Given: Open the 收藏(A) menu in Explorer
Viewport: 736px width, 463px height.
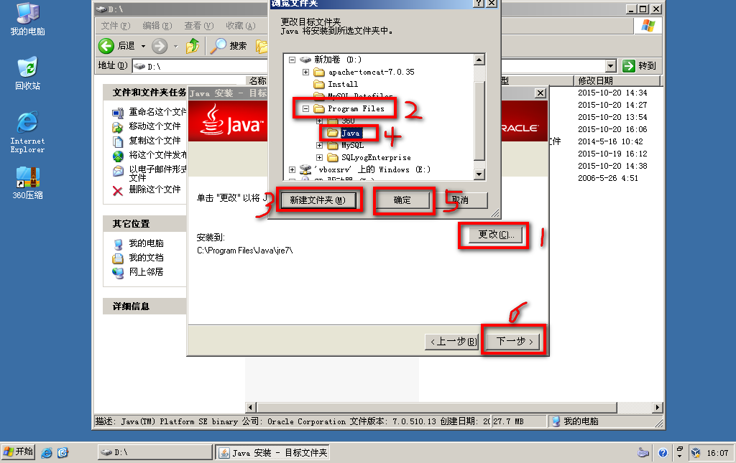Looking at the screenshot, I should pyautogui.click(x=240, y=26).
